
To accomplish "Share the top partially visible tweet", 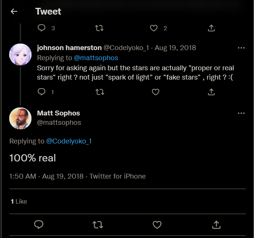I will (211, 28).
